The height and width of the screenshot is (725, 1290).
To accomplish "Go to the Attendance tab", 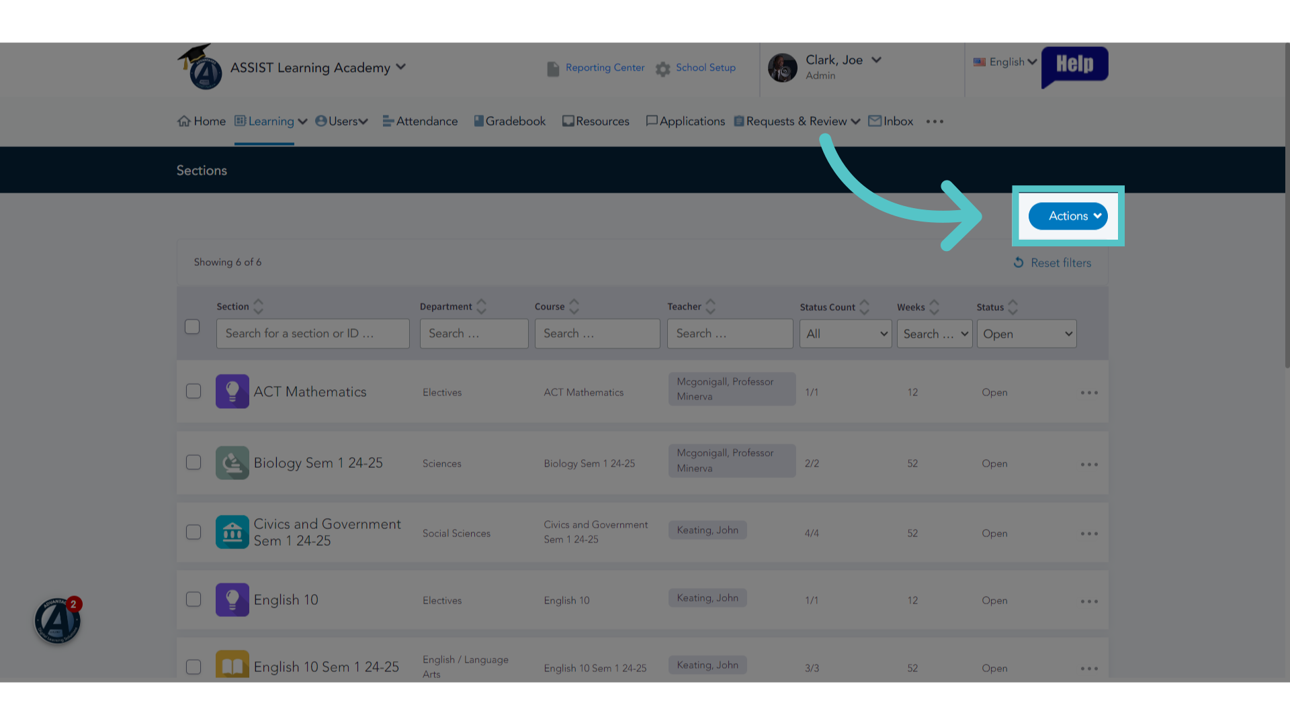I will point(420,122).
